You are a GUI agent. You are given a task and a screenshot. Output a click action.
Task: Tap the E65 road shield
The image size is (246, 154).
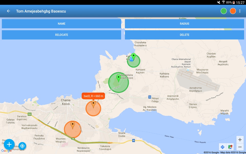coord(30,114)
